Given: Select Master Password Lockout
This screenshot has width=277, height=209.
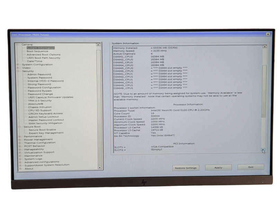Looking at the screenshot, I should click(x=46, y=120).
